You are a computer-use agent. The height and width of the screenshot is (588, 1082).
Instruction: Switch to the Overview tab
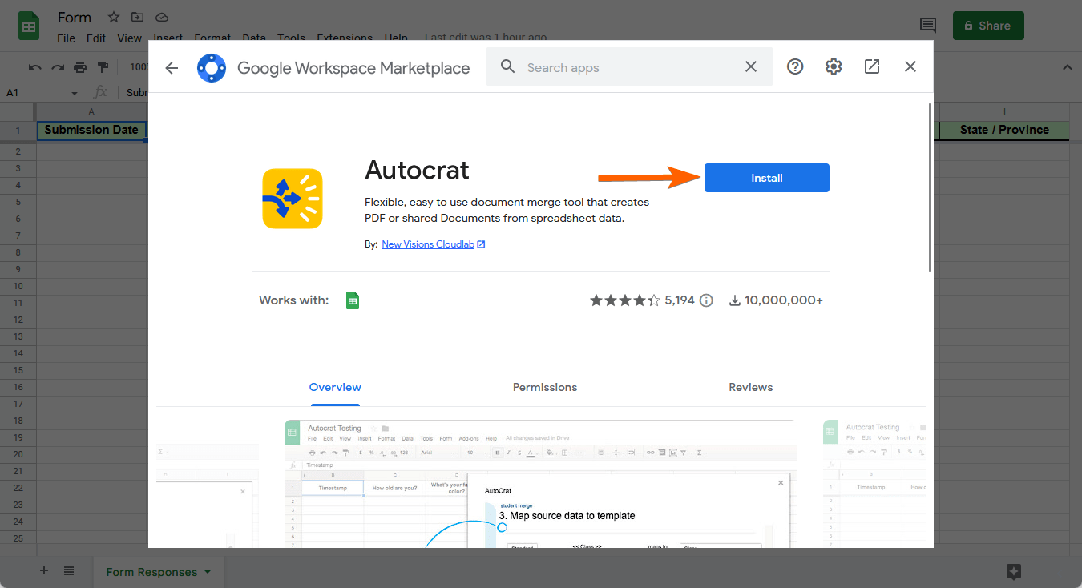click(x=335, y=387)
